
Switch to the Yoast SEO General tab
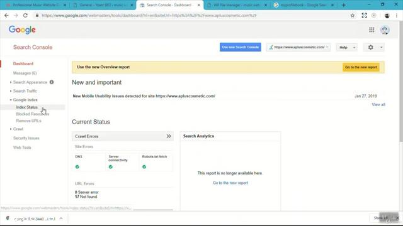coord(103,5)
